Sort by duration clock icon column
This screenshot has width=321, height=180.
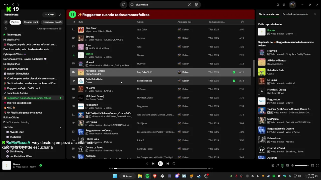[242, 22]
